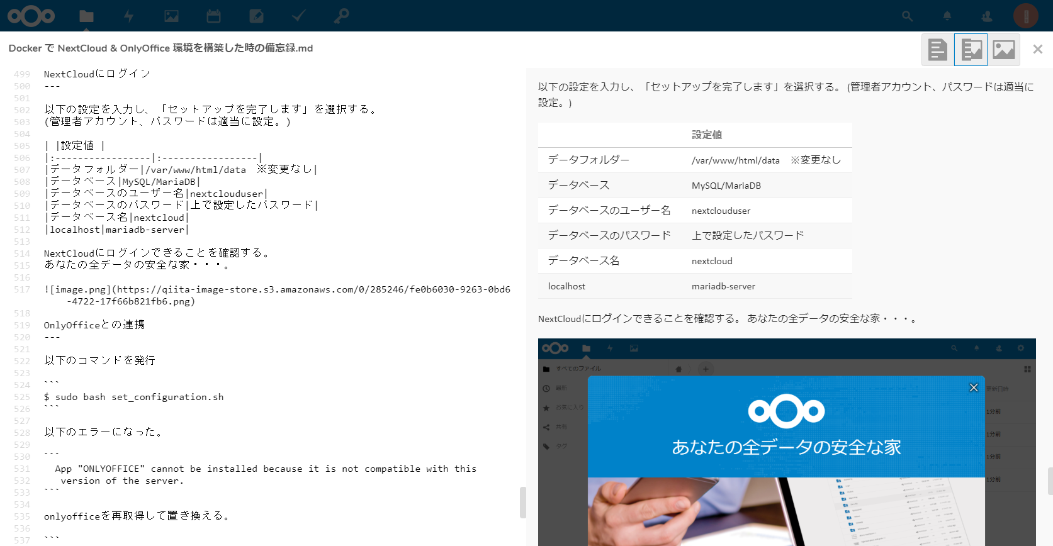Image resolution: width=1053 pixels, height=546 pixels.
Task: Close the markdown editor
Action: pos(1038,49)
